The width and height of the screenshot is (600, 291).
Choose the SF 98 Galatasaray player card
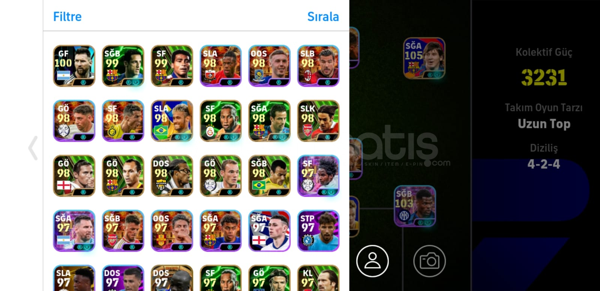point(220,121)
